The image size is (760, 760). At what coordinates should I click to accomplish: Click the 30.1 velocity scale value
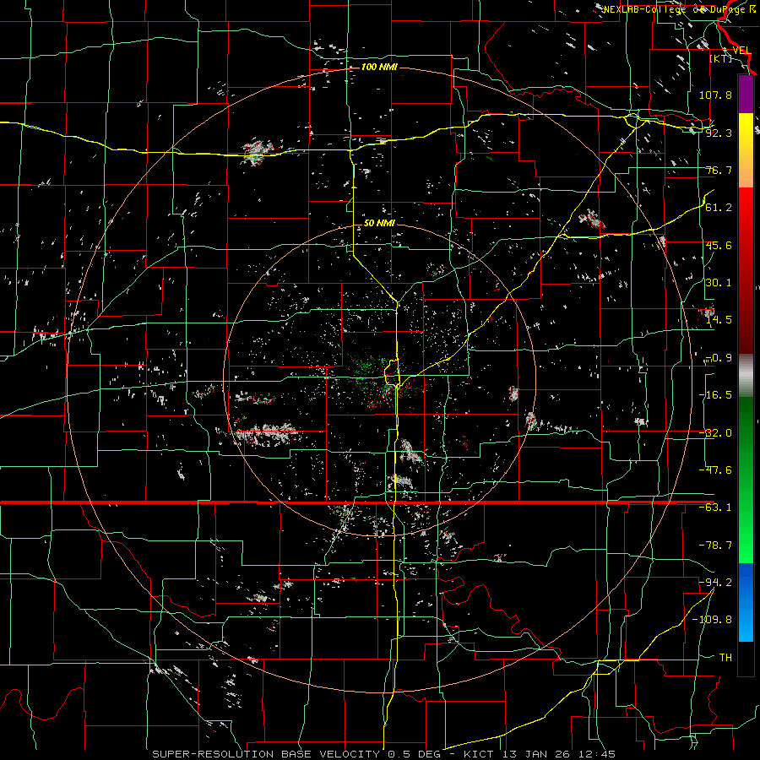(x=719, y=283)
